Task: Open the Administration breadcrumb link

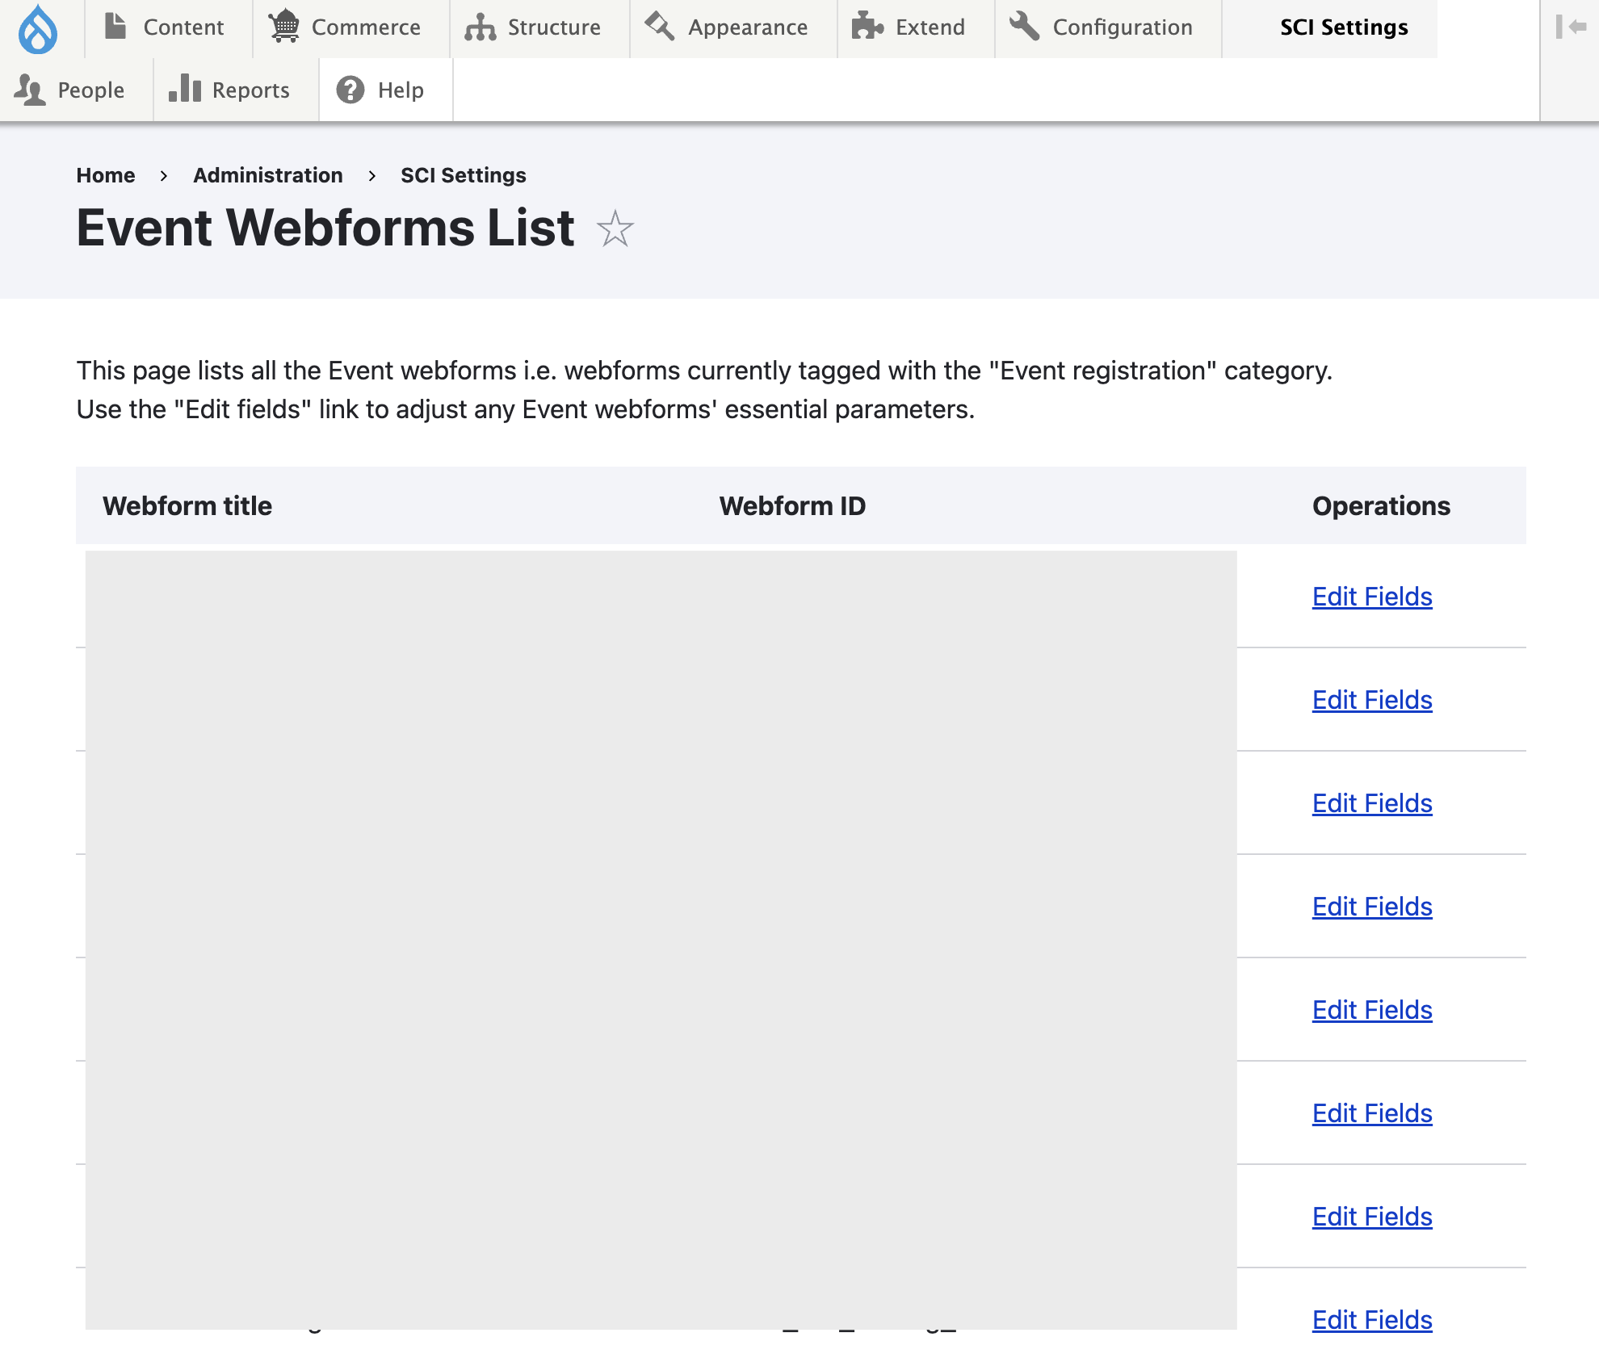Action: tap(267, 175)
